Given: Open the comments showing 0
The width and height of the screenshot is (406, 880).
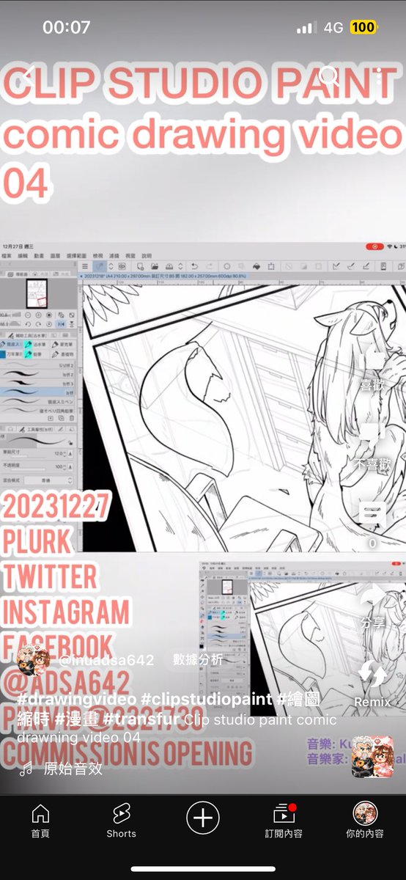Looking at the screenshot, I should pos(372,524).
